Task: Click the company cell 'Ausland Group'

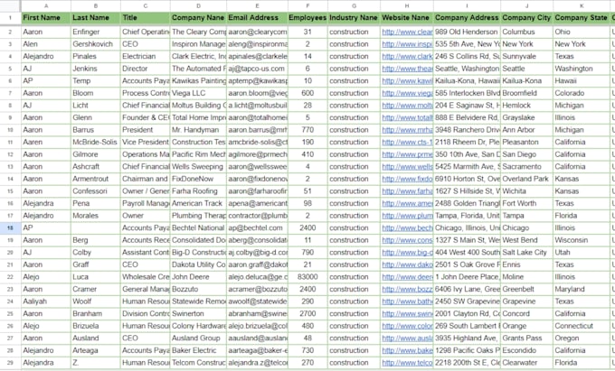Action: (x=198, y=339)
